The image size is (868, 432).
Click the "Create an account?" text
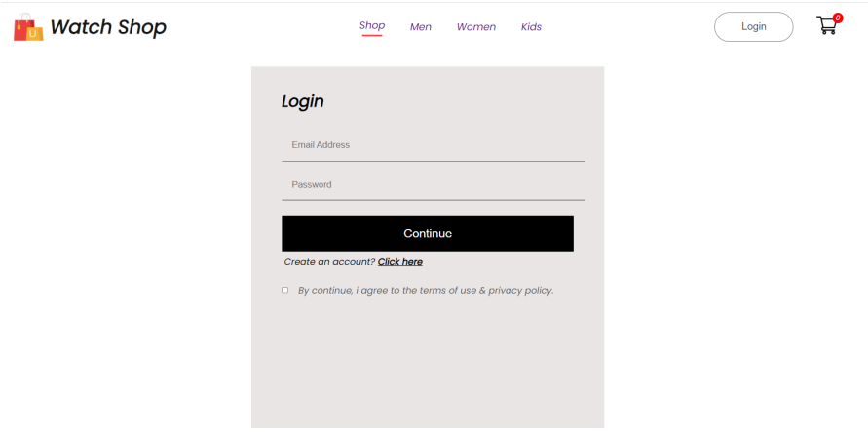pyautogui.click(x=329, y=262)
